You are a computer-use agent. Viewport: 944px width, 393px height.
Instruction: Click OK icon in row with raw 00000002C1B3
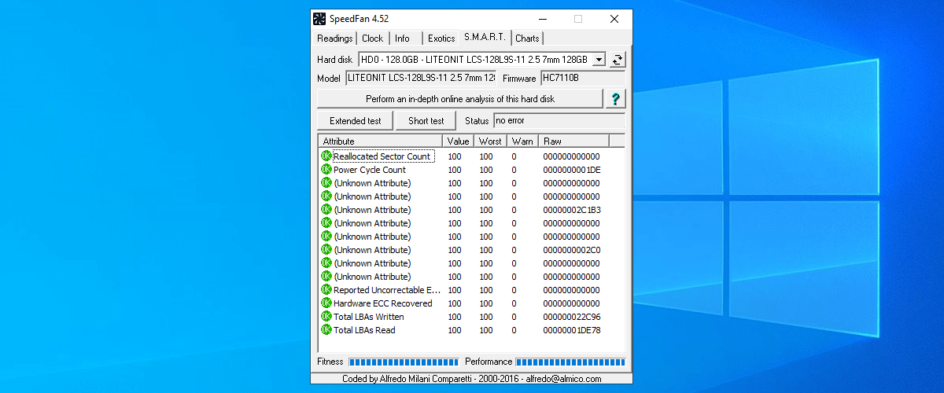[x=326, y=209]
